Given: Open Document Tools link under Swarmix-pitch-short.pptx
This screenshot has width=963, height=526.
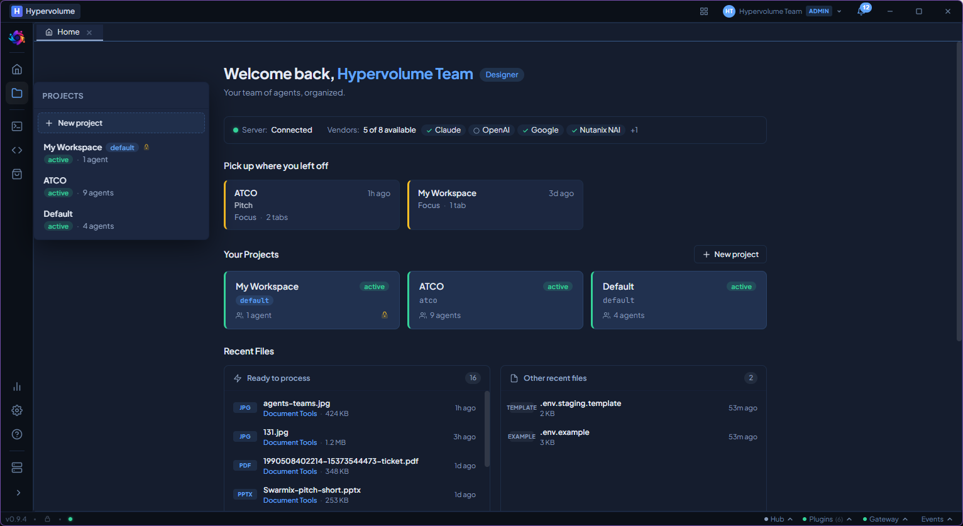Looking at the screenshot, I should (x=290, y=500).
